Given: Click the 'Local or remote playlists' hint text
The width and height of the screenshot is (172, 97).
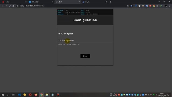Looking at the screenshot, I should pos(69,44).
